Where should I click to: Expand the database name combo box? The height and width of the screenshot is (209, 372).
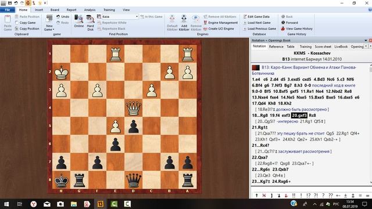137,17
